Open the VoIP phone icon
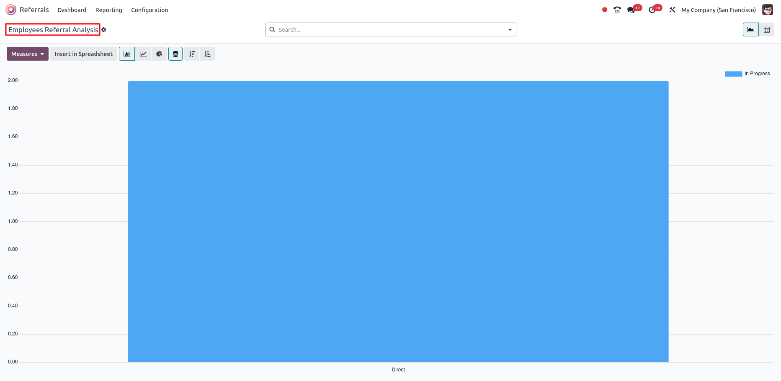Screen dimensions: 781x381 [x=617, y=10]
